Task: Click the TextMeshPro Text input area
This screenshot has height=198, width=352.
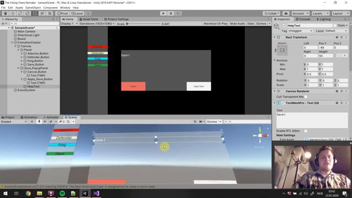Action: pyautogui.click(x=312, y=120)
